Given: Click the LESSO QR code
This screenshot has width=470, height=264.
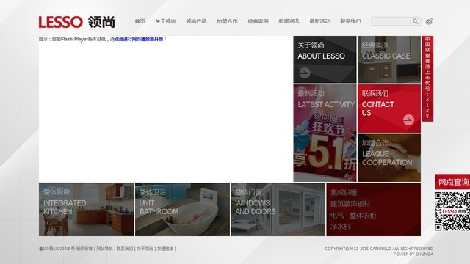Looking at the screenshot, I should click(x=452, y=211).
